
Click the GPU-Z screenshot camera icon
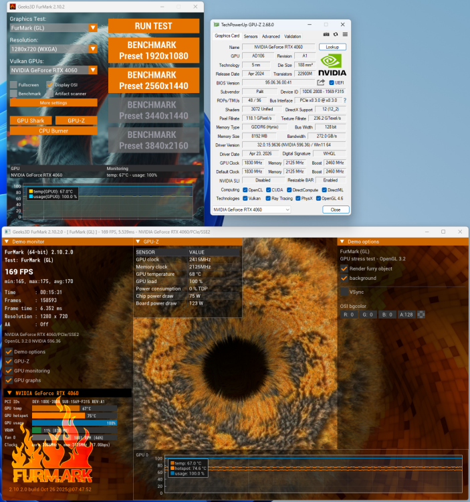click(x=326, y=34)
